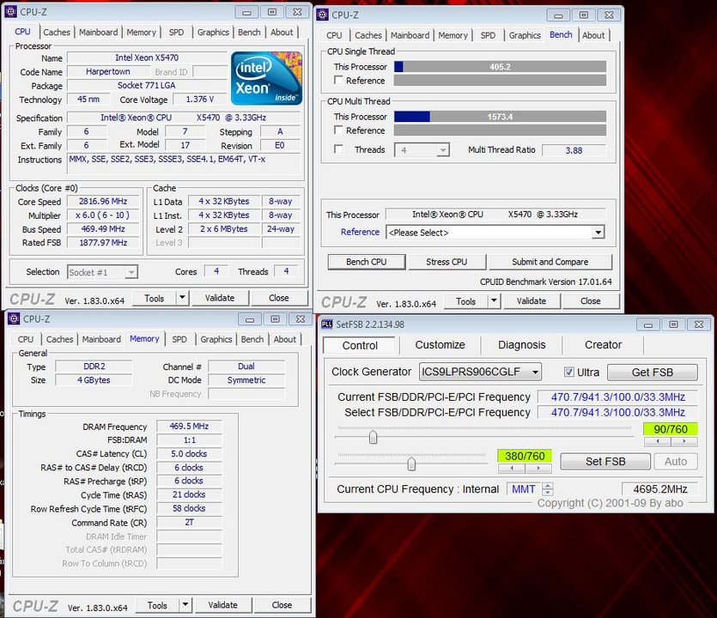
Task: Click Close button in Memory CPU-Z window
Action: tap(282, 605)
